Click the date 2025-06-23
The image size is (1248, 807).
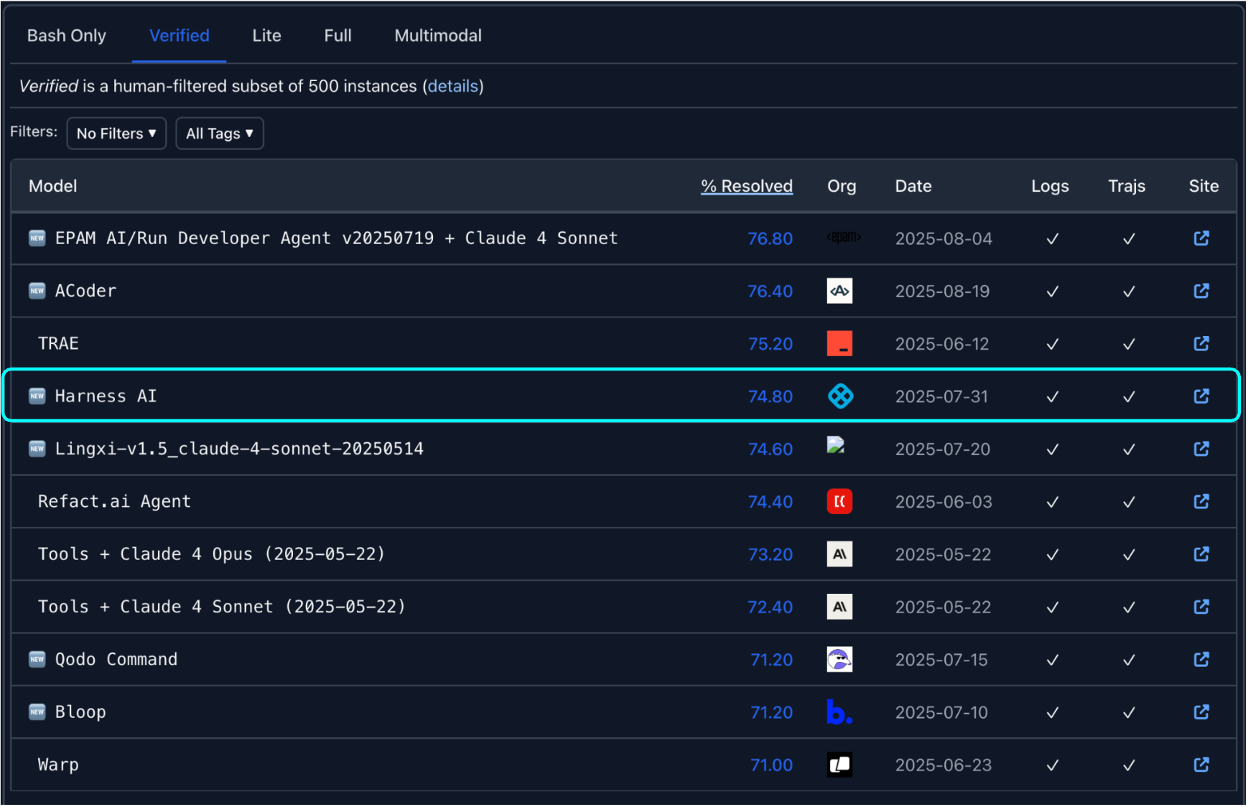click(944, 765)
